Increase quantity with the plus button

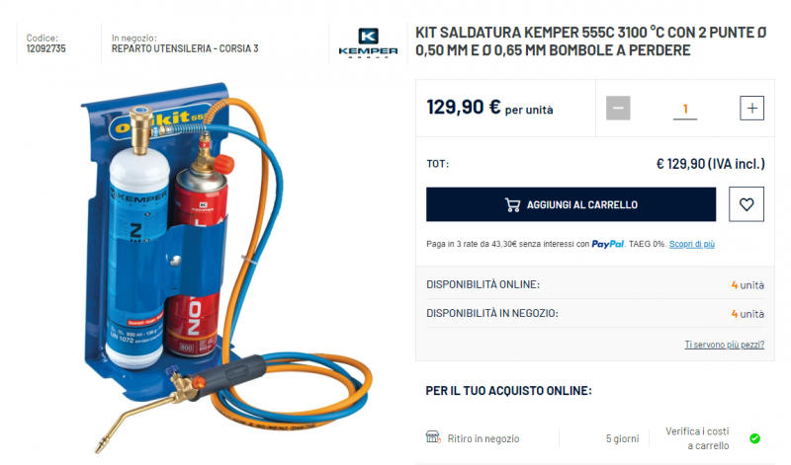click(x=751, y=108)
